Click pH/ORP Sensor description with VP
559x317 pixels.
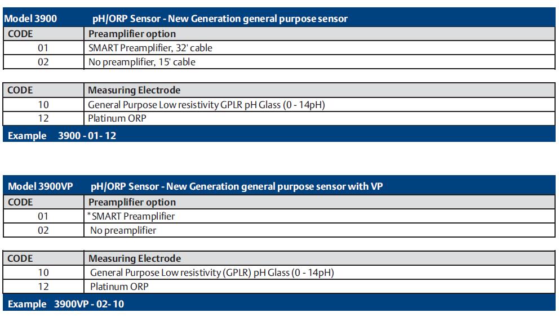click(236, 186)
